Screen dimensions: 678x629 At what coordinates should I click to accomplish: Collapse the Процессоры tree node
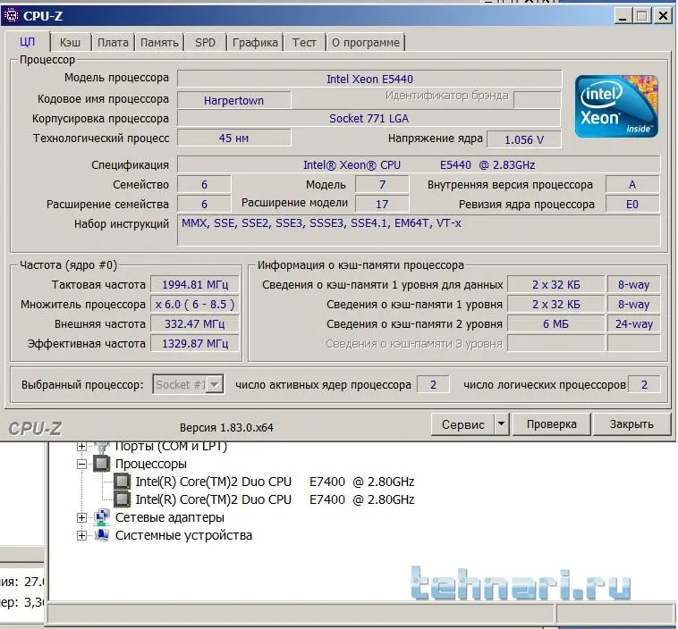(81, 464)
